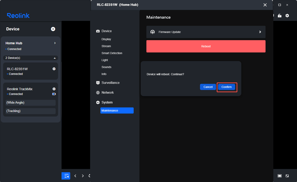Select the RLC-823S1W device entry

coord(30,71)
